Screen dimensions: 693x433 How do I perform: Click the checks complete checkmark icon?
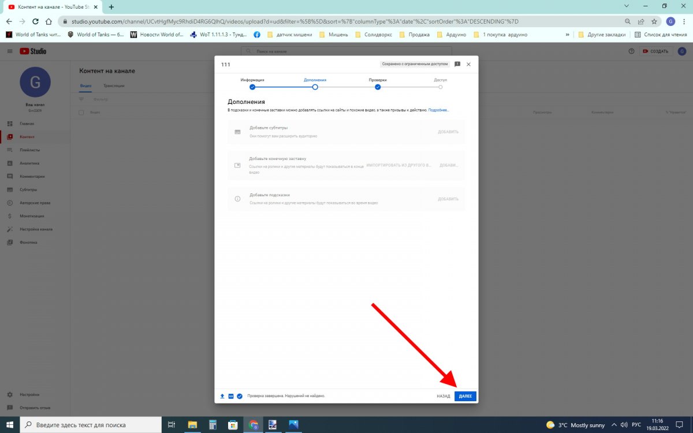(x=240, y=396)
